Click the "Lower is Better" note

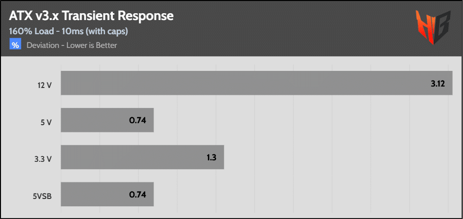tap(92, 45)
